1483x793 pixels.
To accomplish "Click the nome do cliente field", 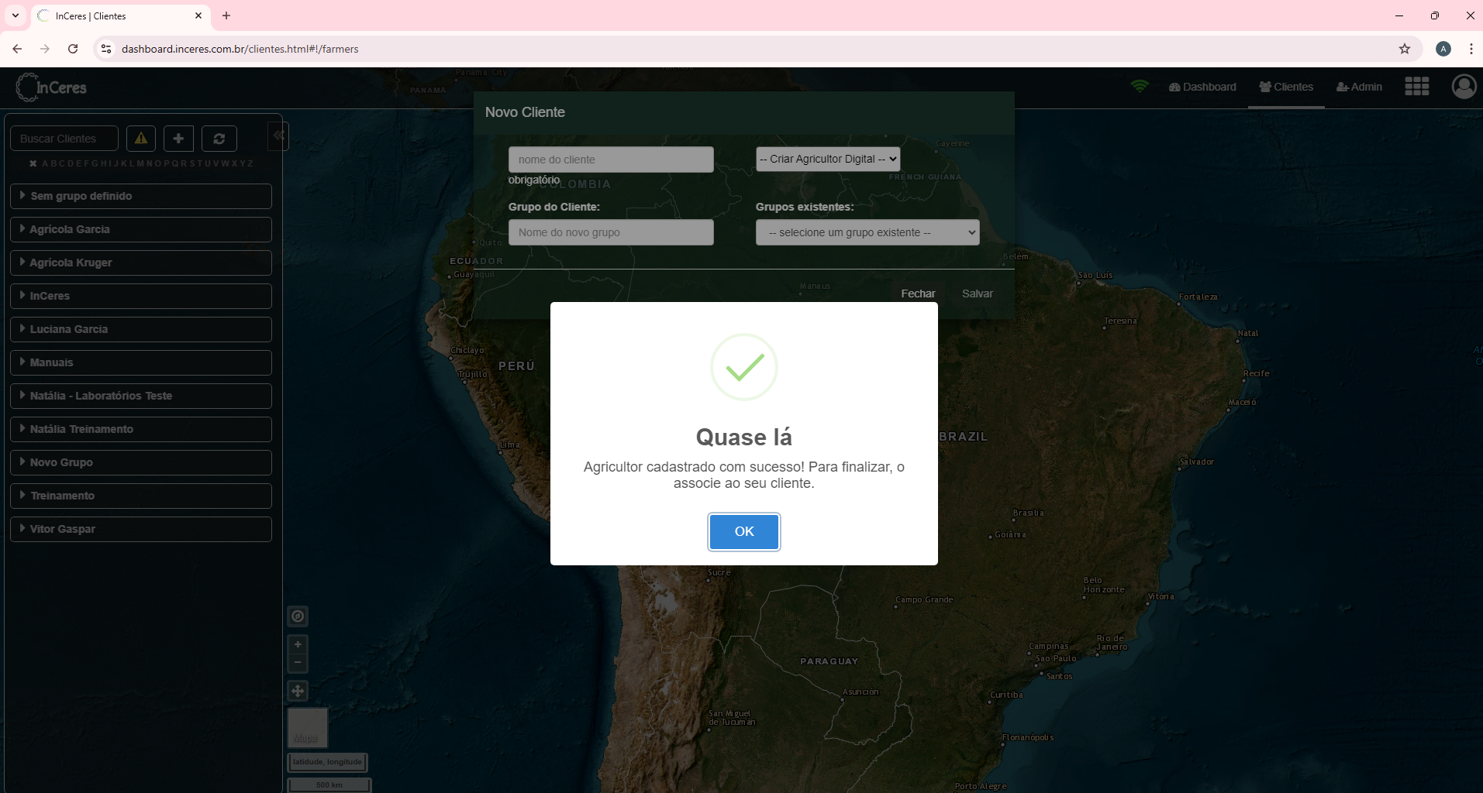I will pyautogui.click(x=611, y=160).
